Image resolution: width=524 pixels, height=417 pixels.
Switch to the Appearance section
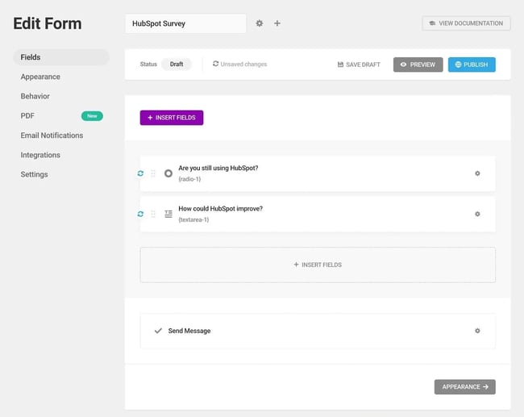(x=40, y=77)
